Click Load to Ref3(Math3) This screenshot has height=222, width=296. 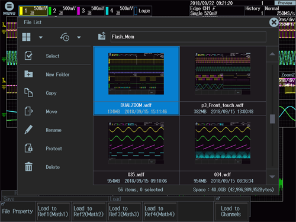click(x=124, y=211)
